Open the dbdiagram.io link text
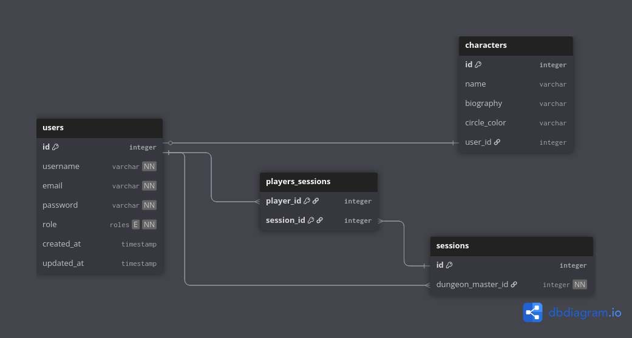The image size is (632, 338). tap(585, 313)
